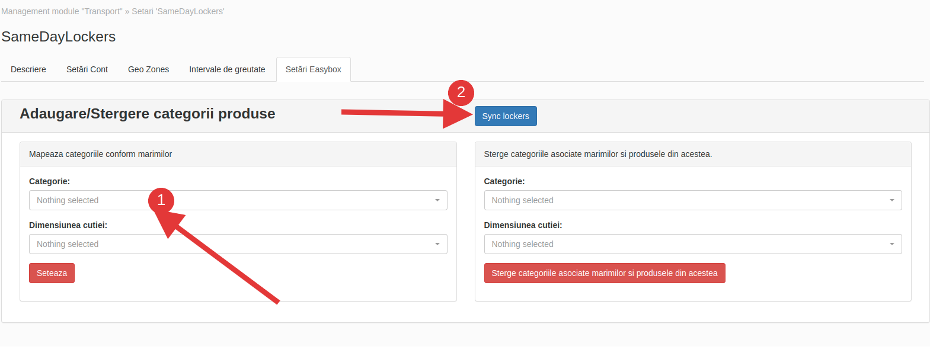Click the SameDayLockers page title
This screenshot has height=356, width=930.
click(59, 37)
